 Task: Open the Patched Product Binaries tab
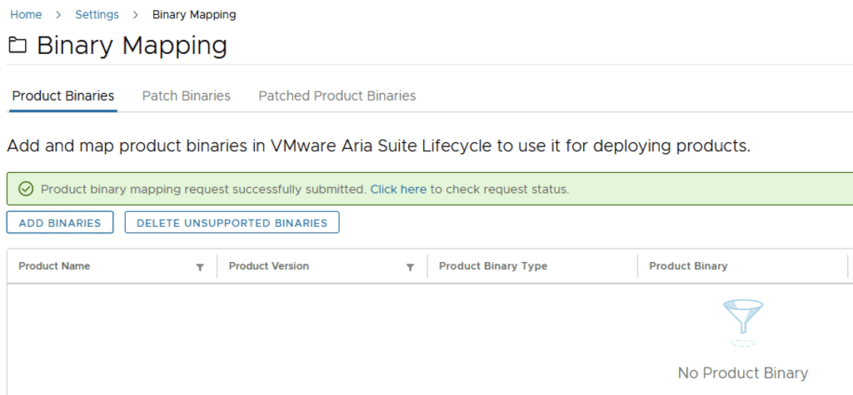click(337, 96)
